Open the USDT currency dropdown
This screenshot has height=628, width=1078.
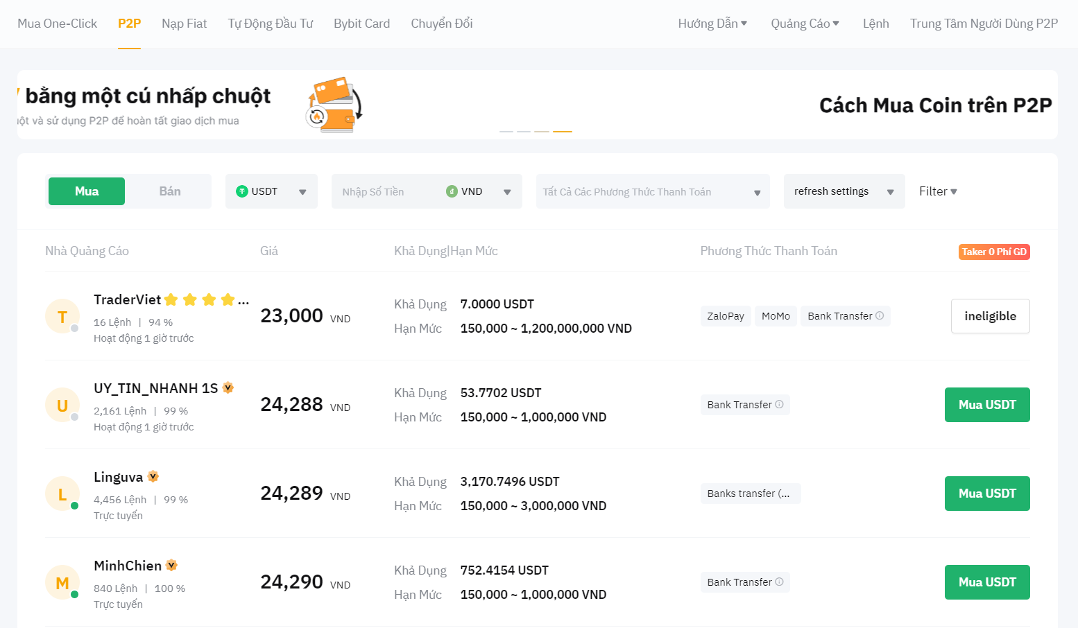[302, 191]
